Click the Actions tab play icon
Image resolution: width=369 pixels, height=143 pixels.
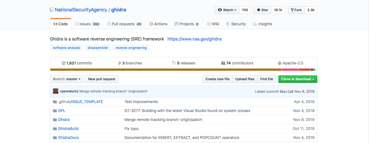click(x=151, y=24)
